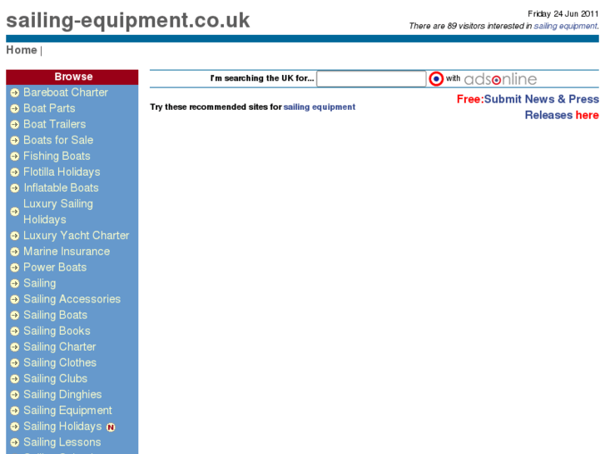Click the arrow icon beside the plain Sailing link
The width and height of the screenshot is (605, 454).
15,283
